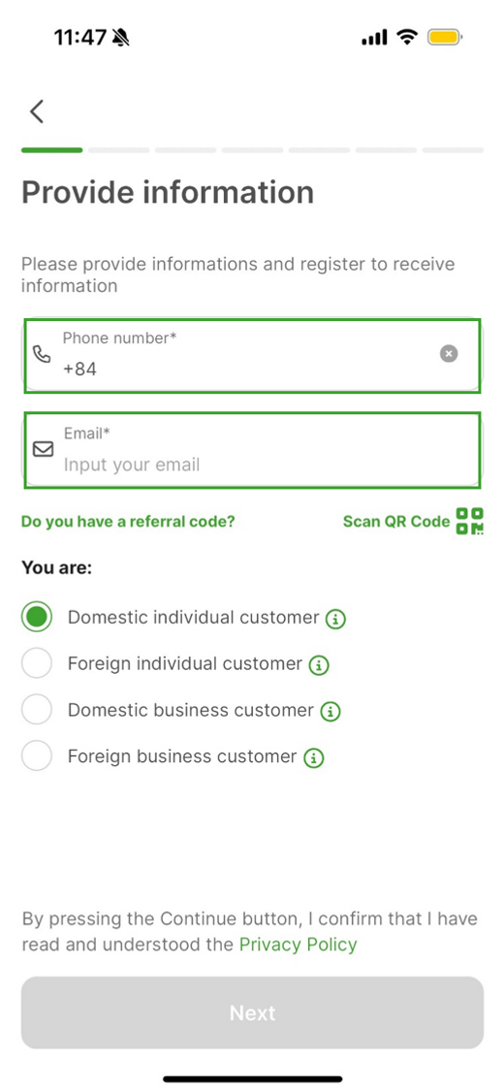504x1091 pixels.
Task: Open info icon for Foreign individual customer
Action: (x=319, y=665)
